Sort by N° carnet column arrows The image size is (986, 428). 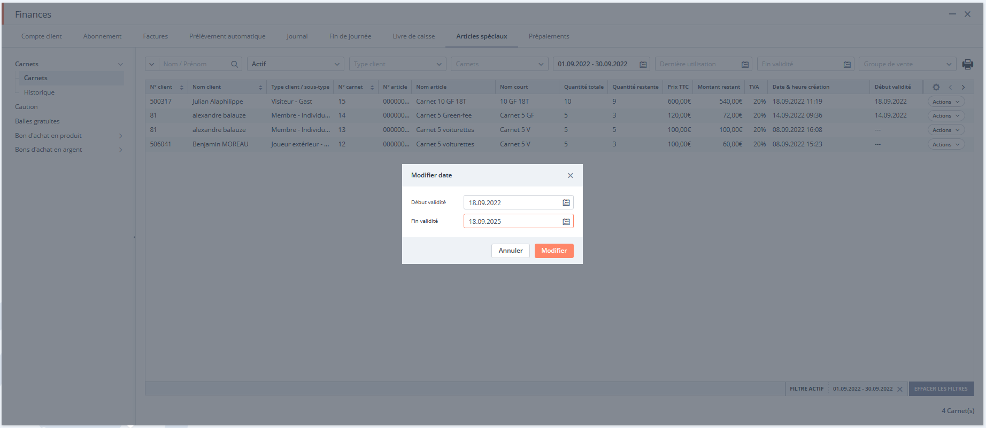coord(372,87)
